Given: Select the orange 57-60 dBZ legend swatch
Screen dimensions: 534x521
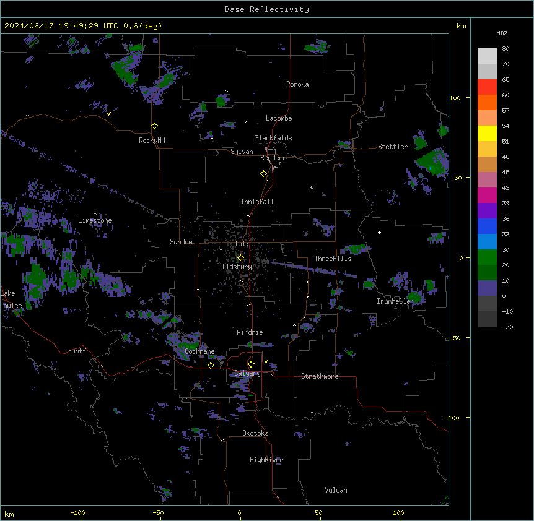Looking at the screenshot, I should pos(487,102).
